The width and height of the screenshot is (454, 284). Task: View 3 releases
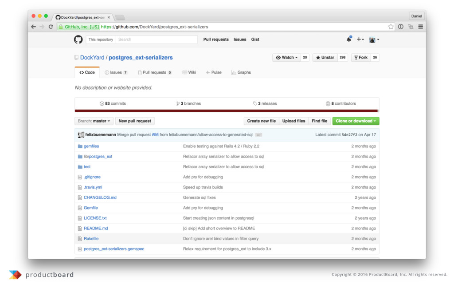(x=265, y=103)
